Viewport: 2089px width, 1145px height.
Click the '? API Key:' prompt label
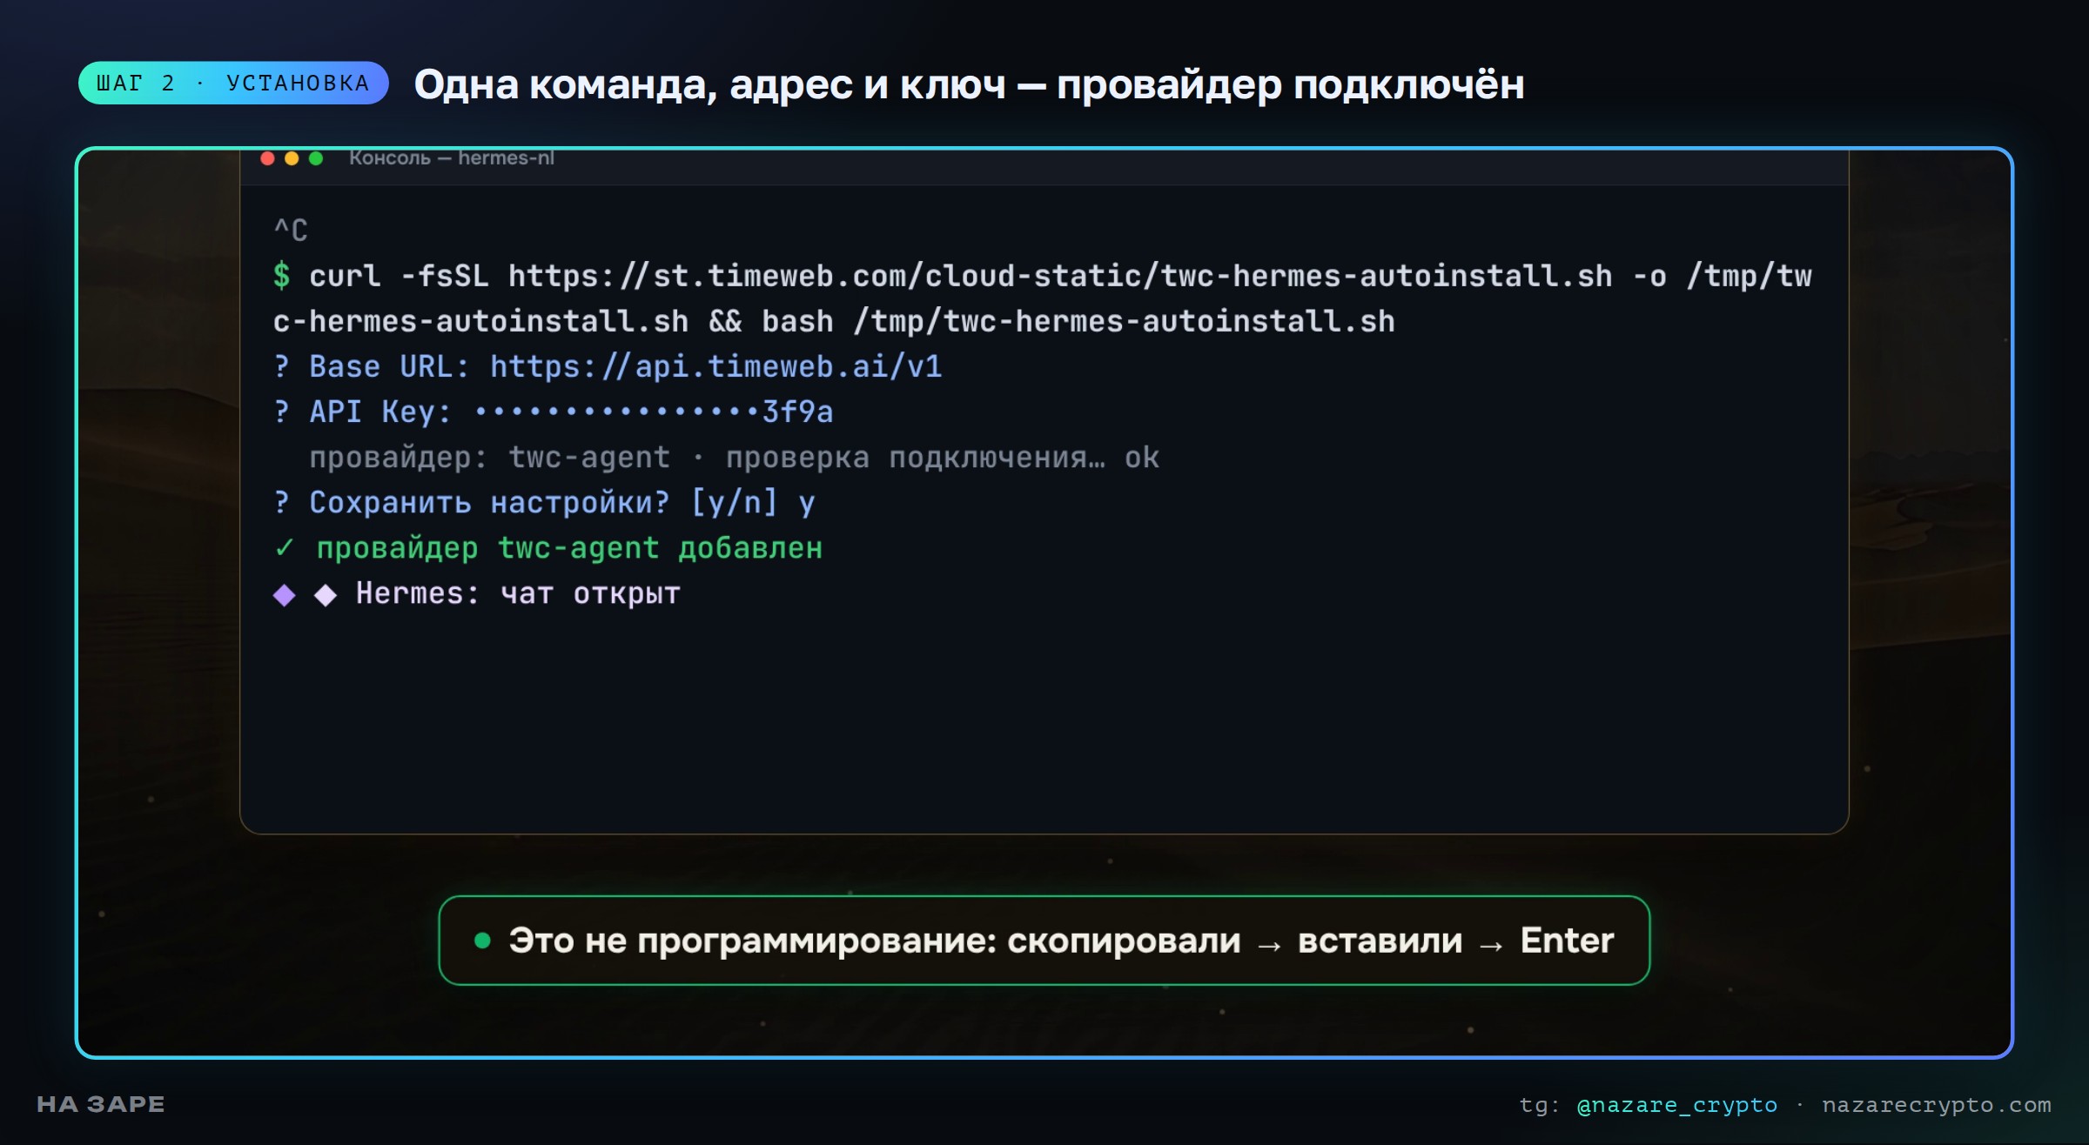(x=362, y=412)
